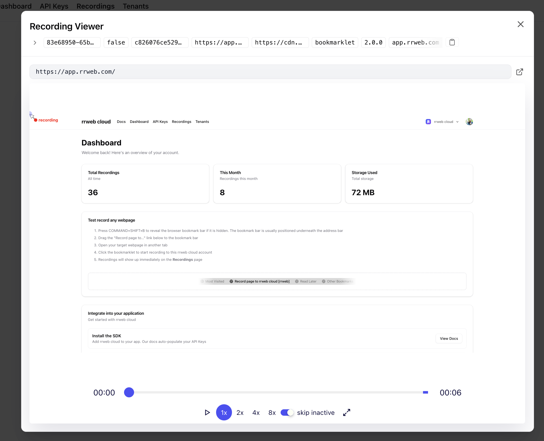Click the bold Recordings word in step 5
This screenshot has width=544, height=441.
click(183, 259)
